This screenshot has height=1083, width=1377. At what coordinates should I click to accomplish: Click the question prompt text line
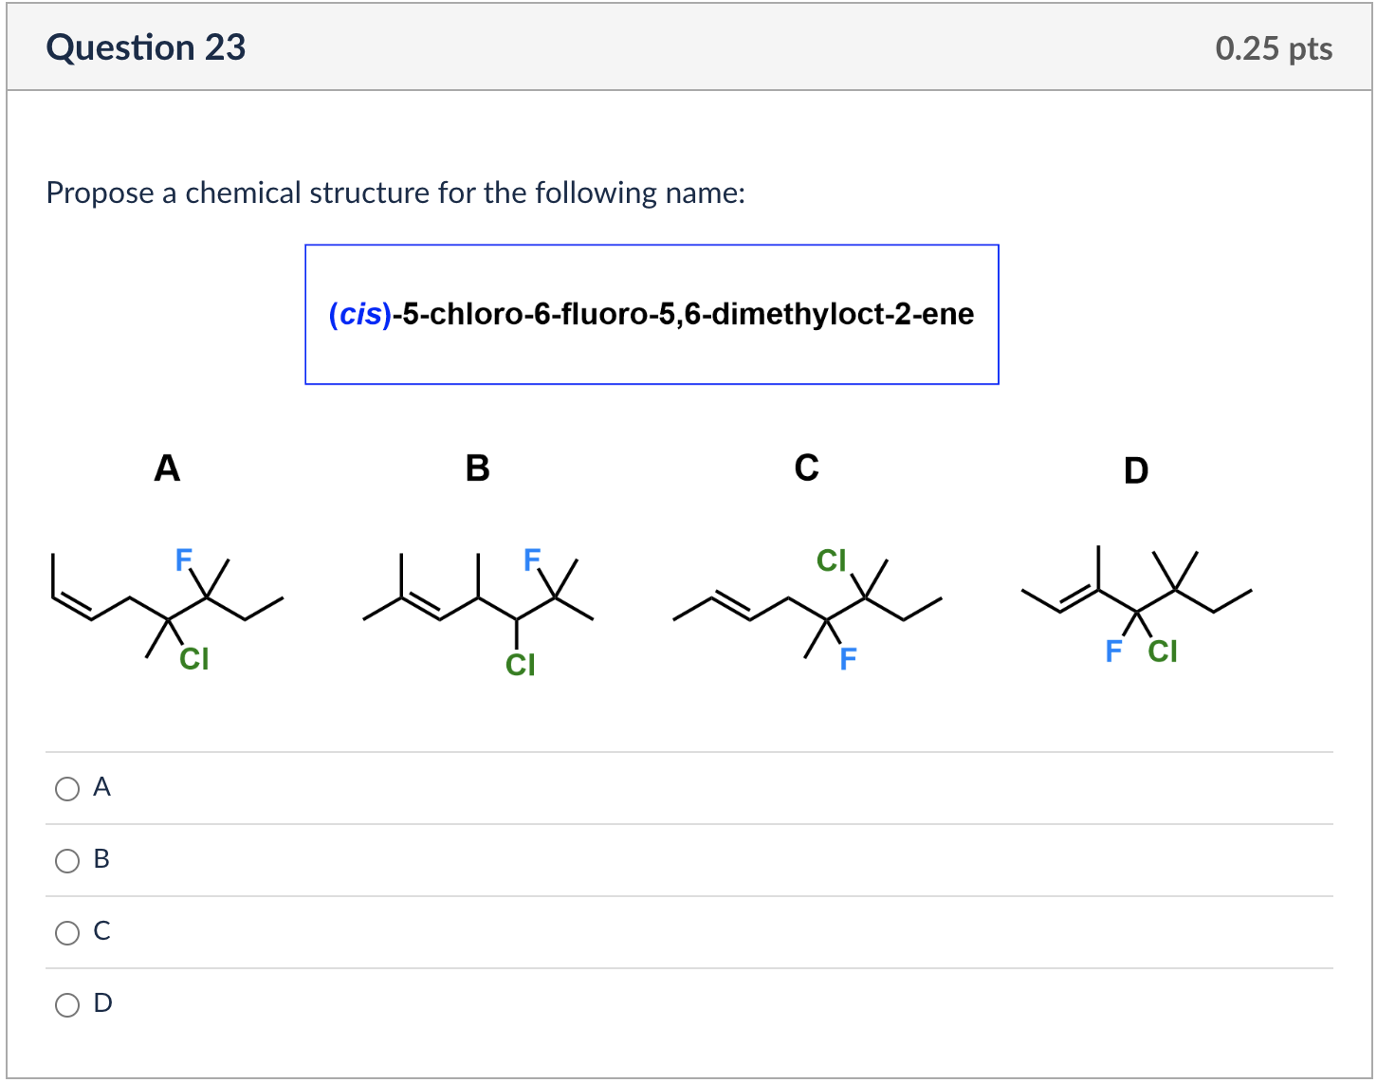pos(396,193)
